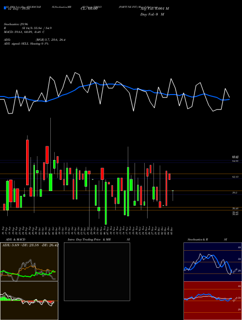Click the 64.93 price level label
242x320 pixels.
coord(235,161)
